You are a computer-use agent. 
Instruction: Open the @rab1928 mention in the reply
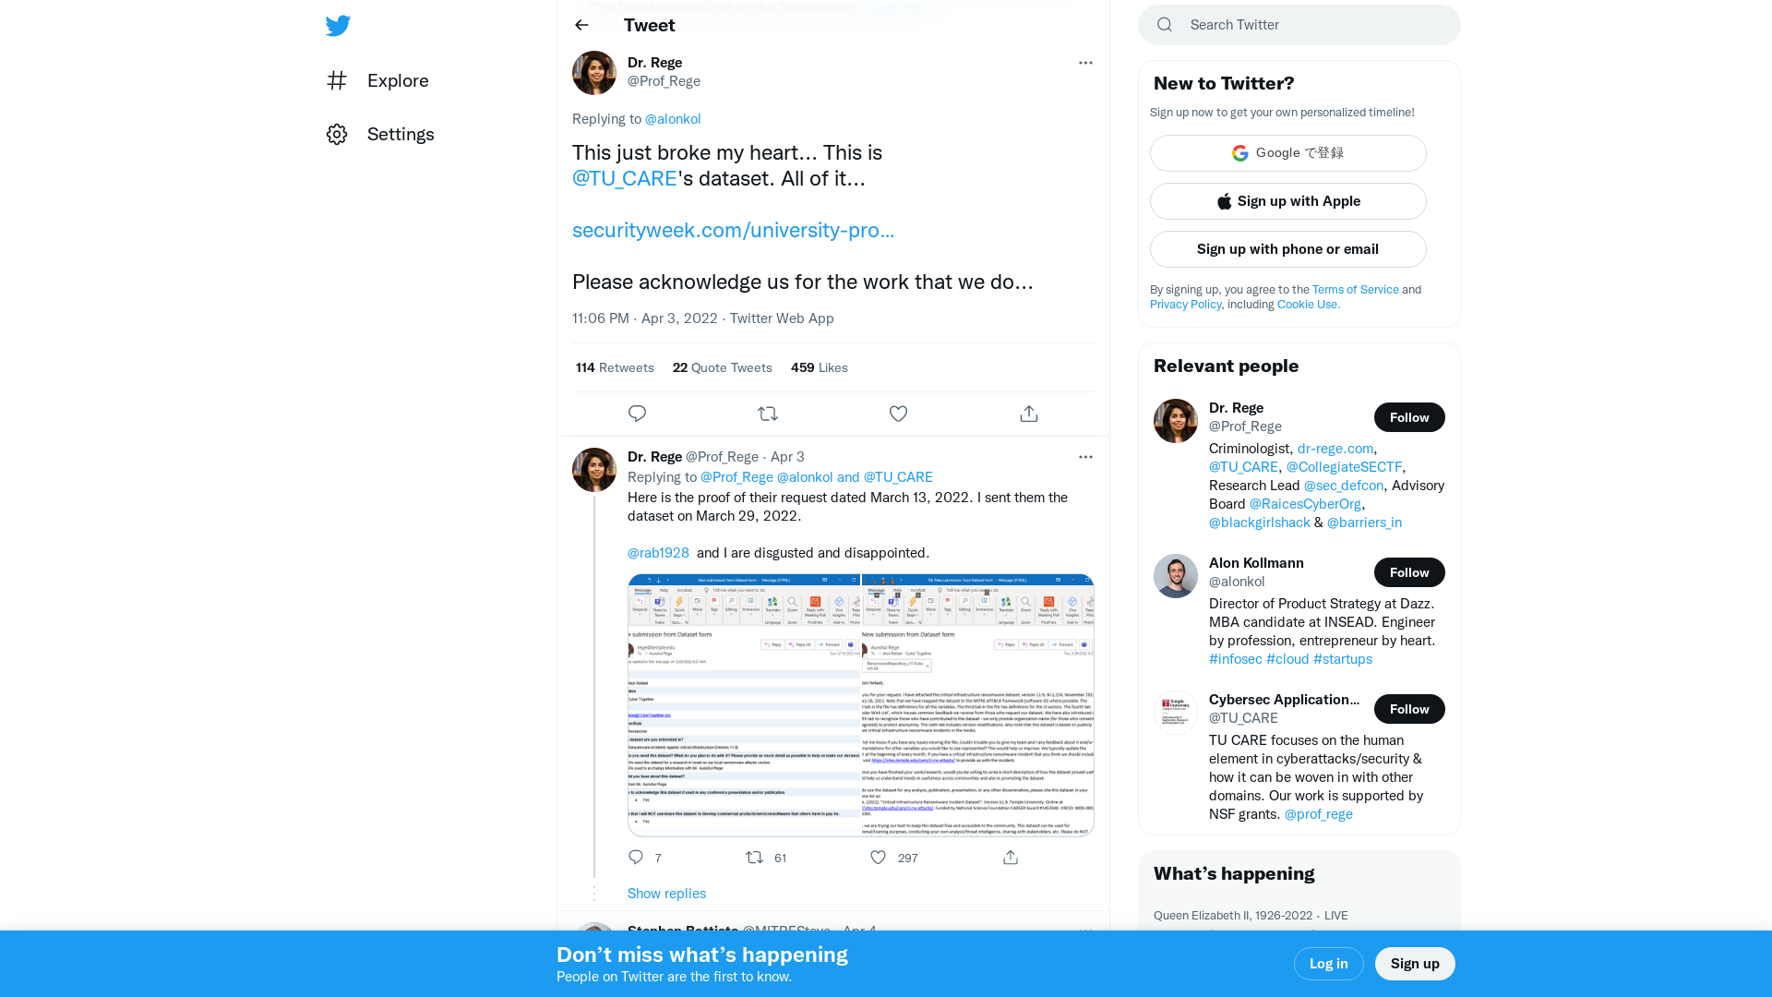coord(658,553)
